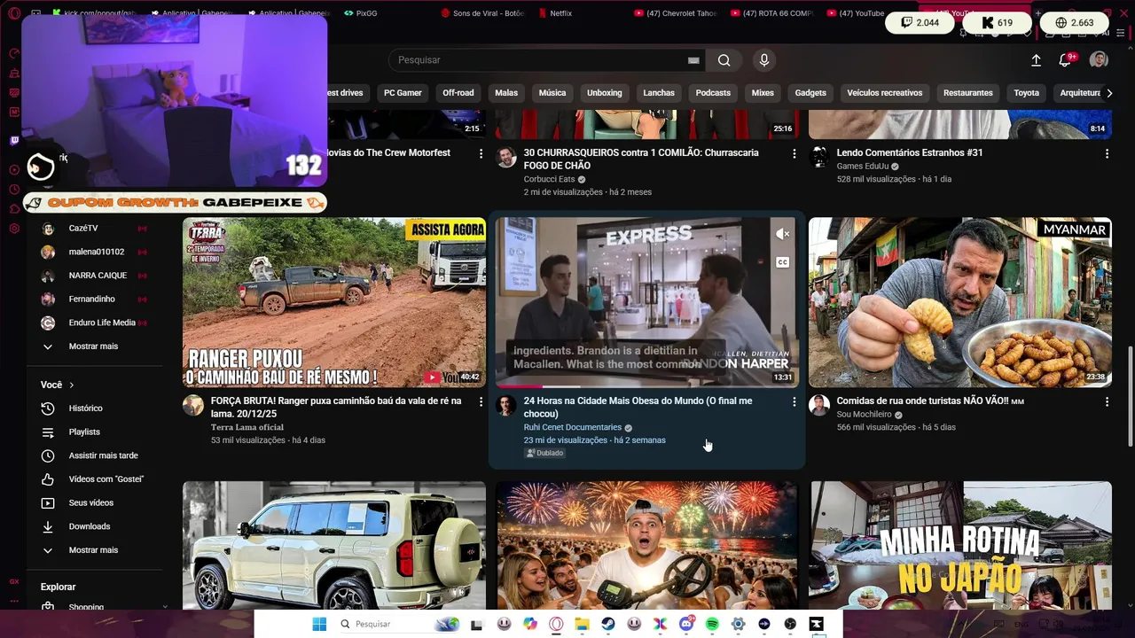
Task: Launch Steam from the taskbar
Action: [608, 624]
